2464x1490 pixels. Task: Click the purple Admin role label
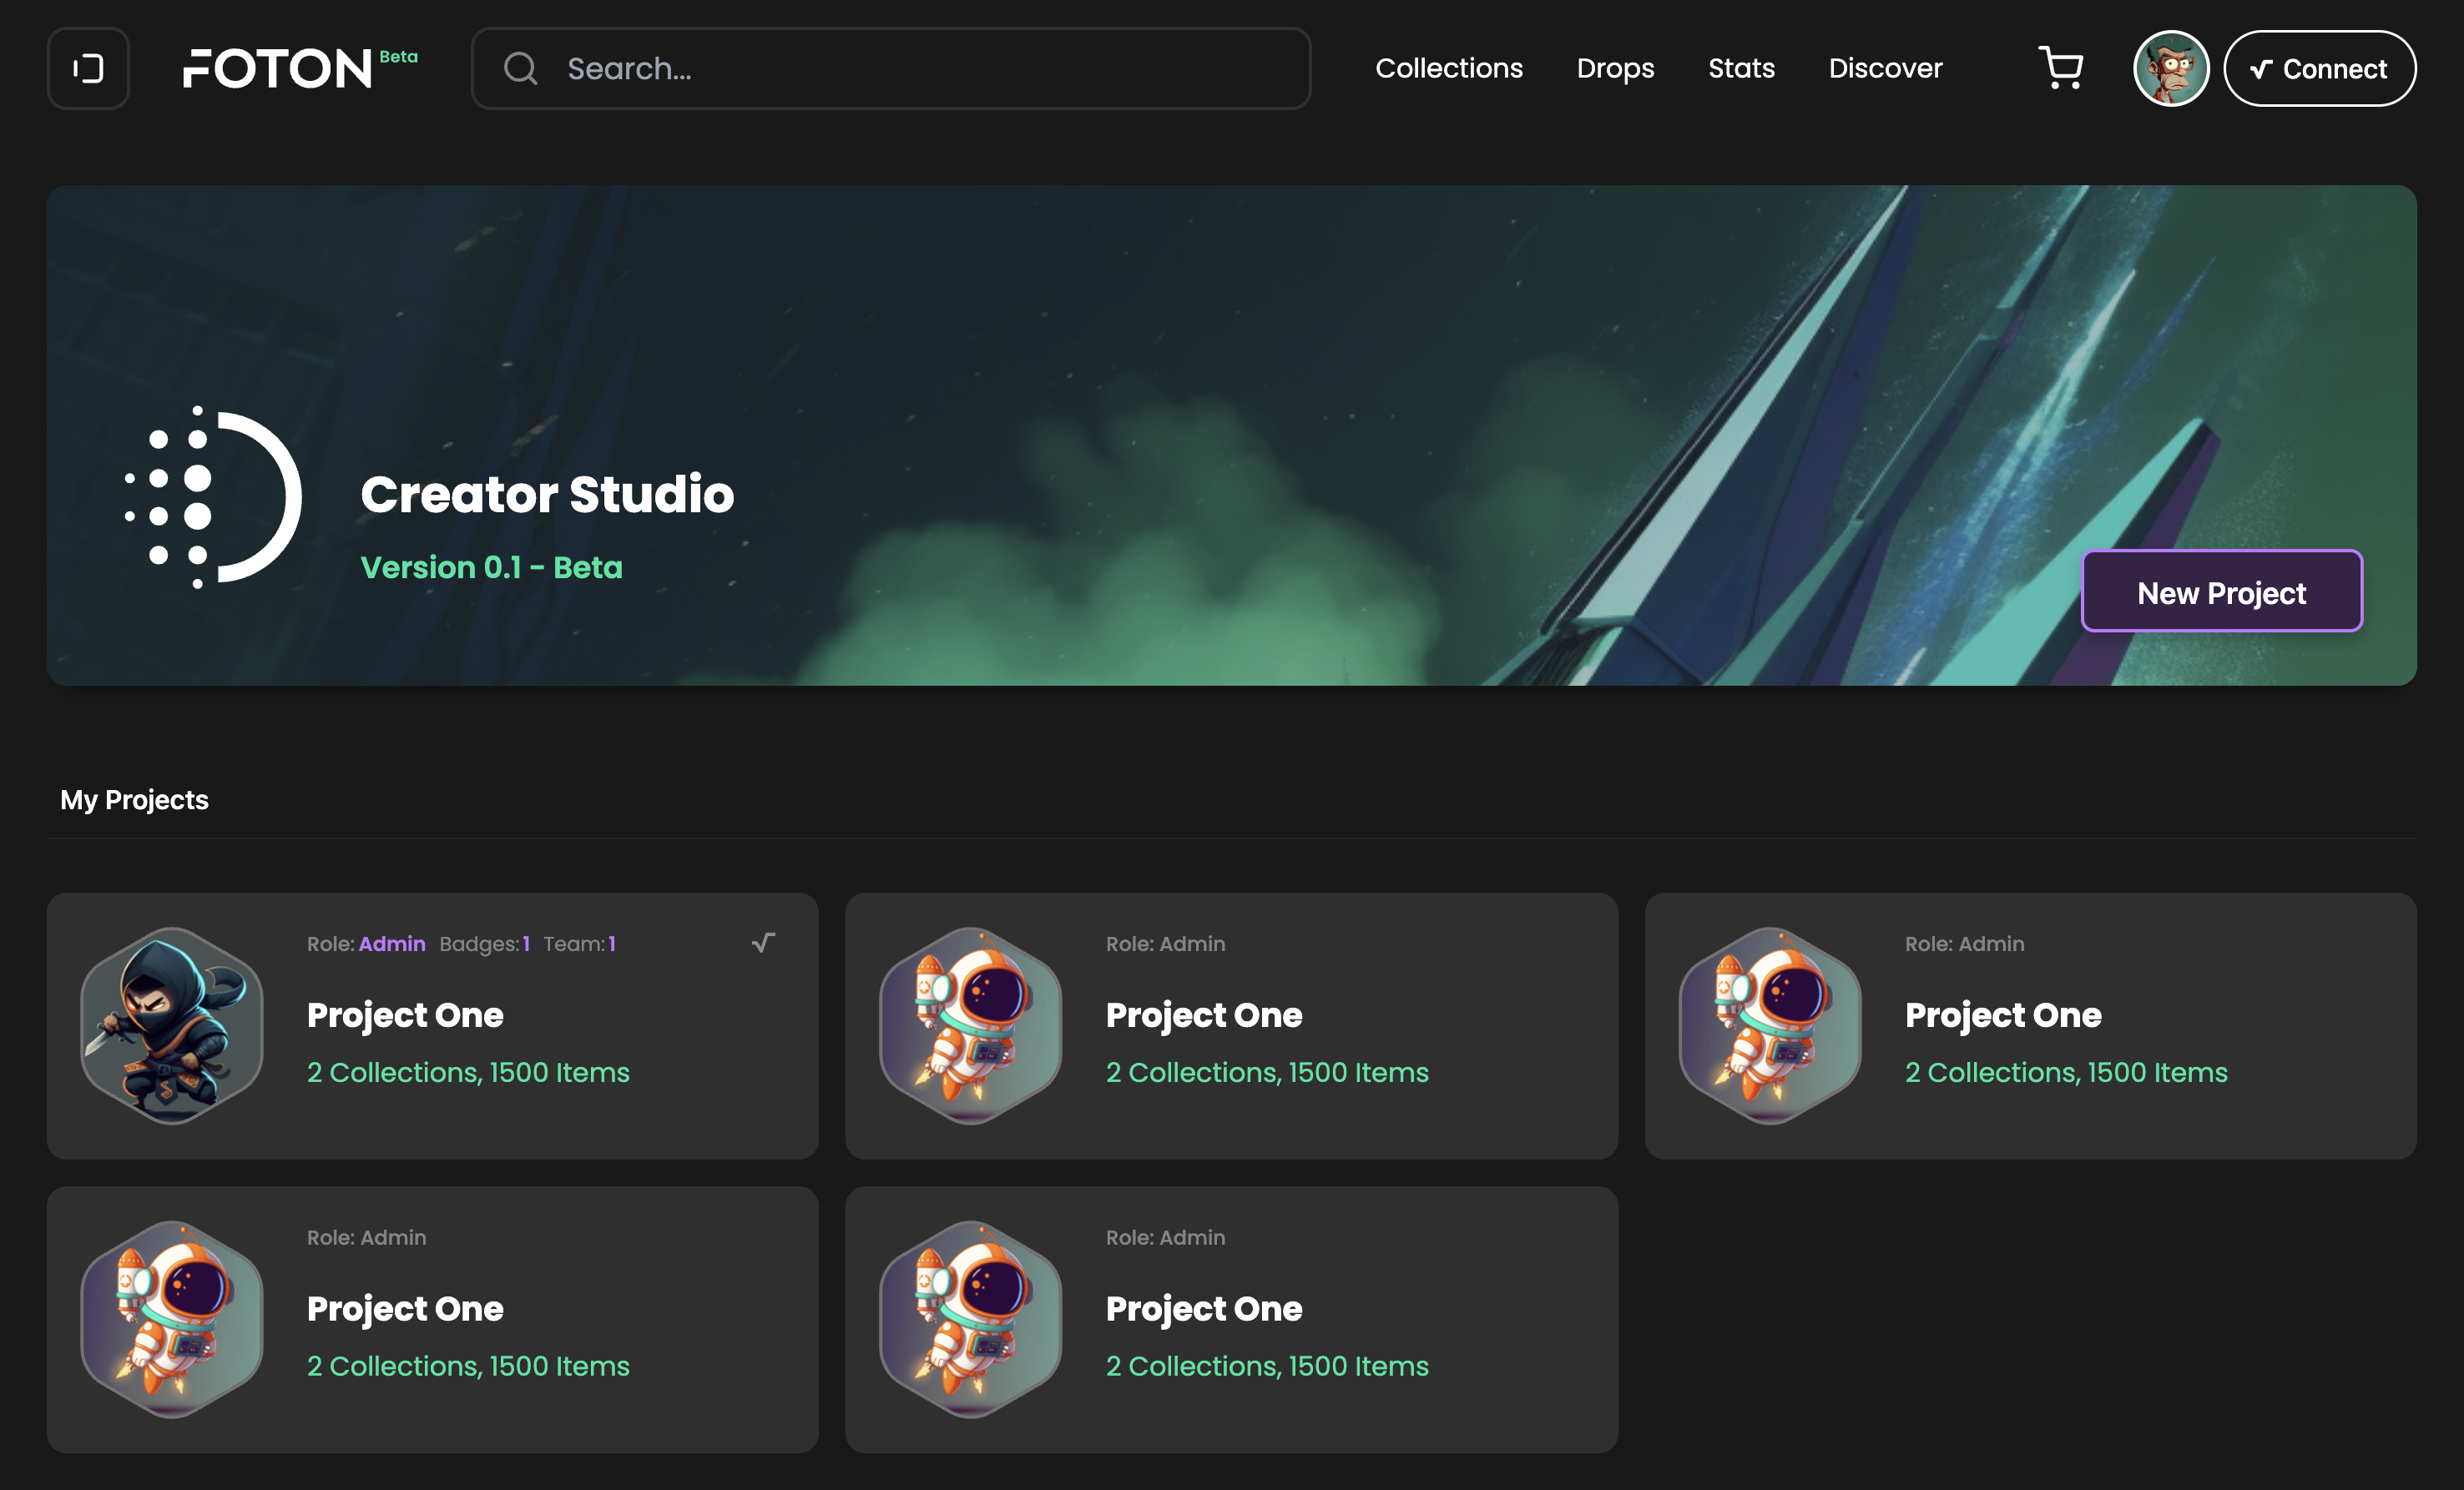click(x=392, y=944)
